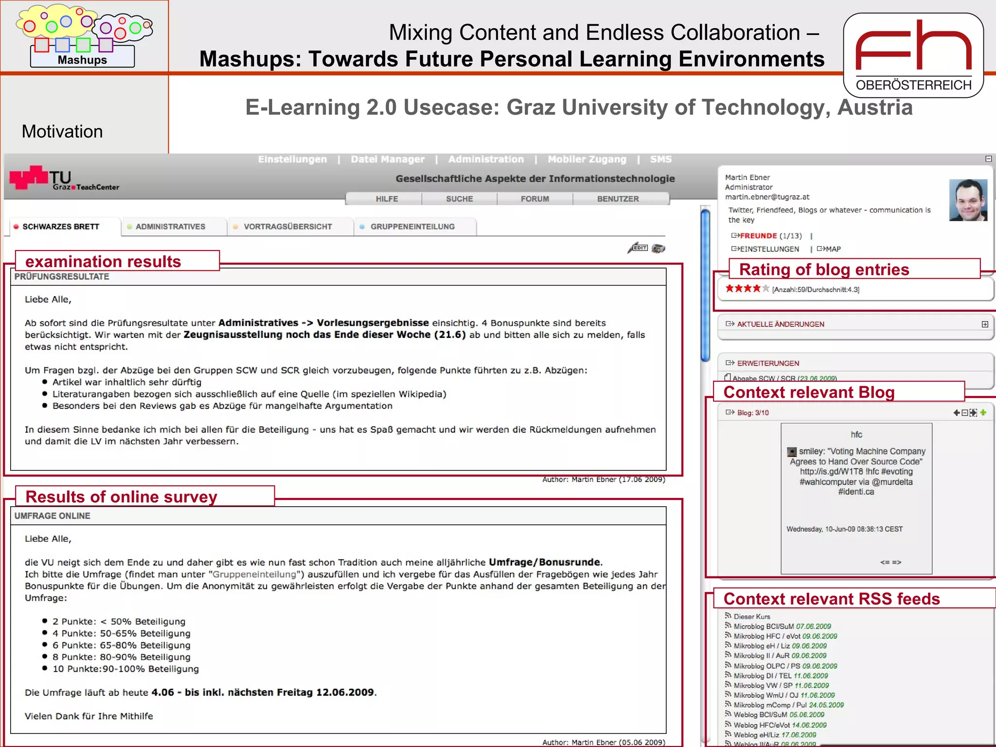Click the fifth grey rating star
Image resolution: width=996 pixels, height=747 pixels.
[x=766, y=288]
